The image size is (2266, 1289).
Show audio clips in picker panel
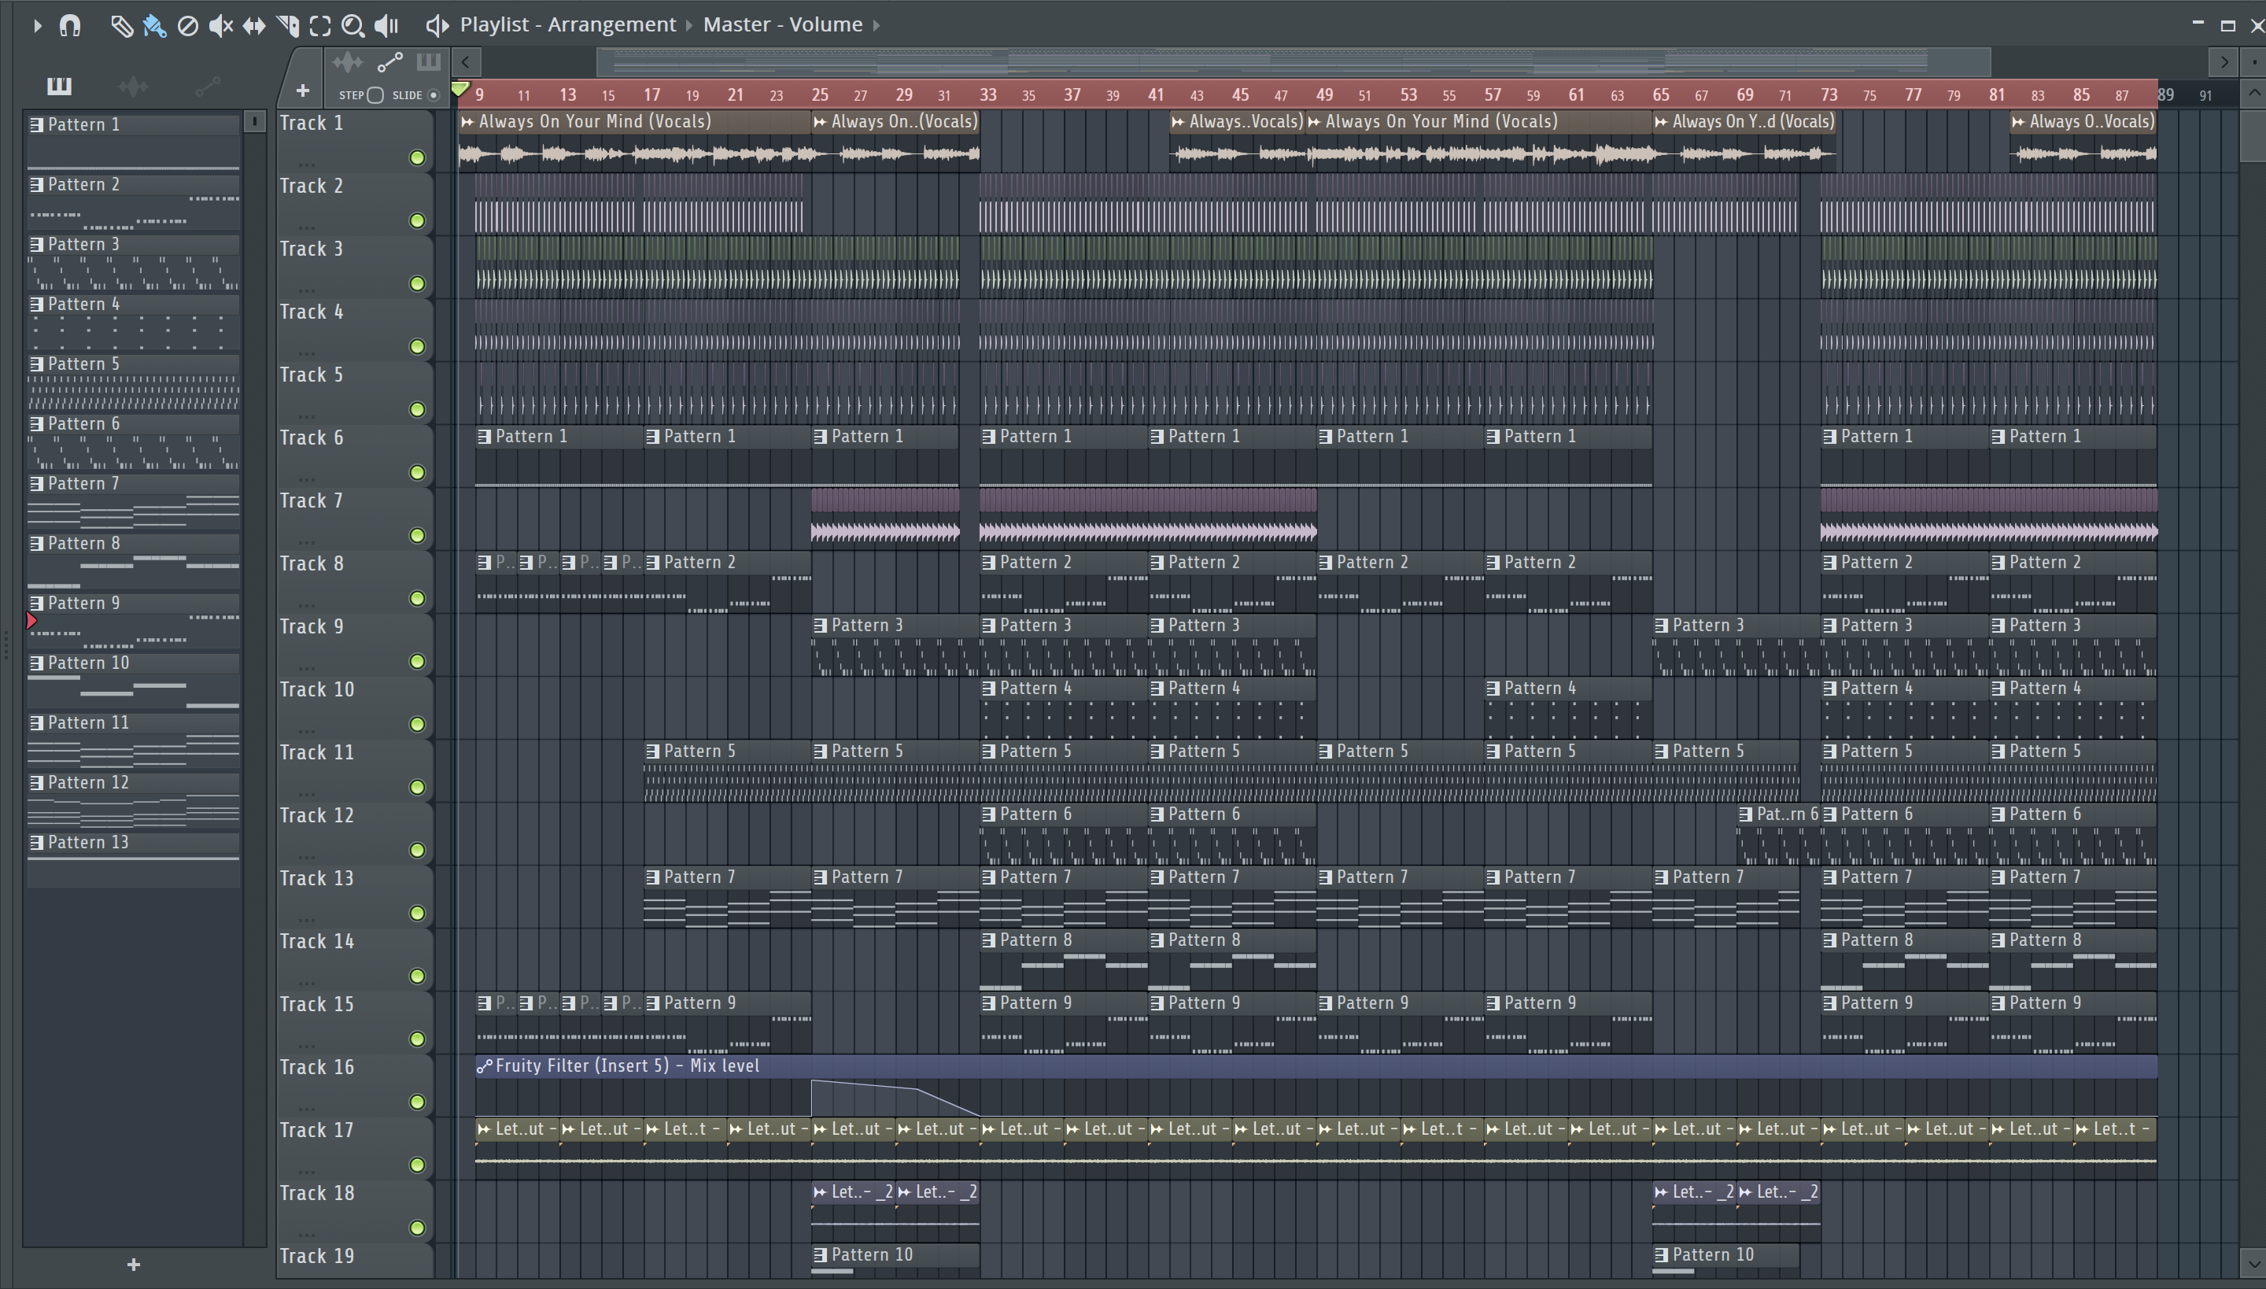[134, 86]
